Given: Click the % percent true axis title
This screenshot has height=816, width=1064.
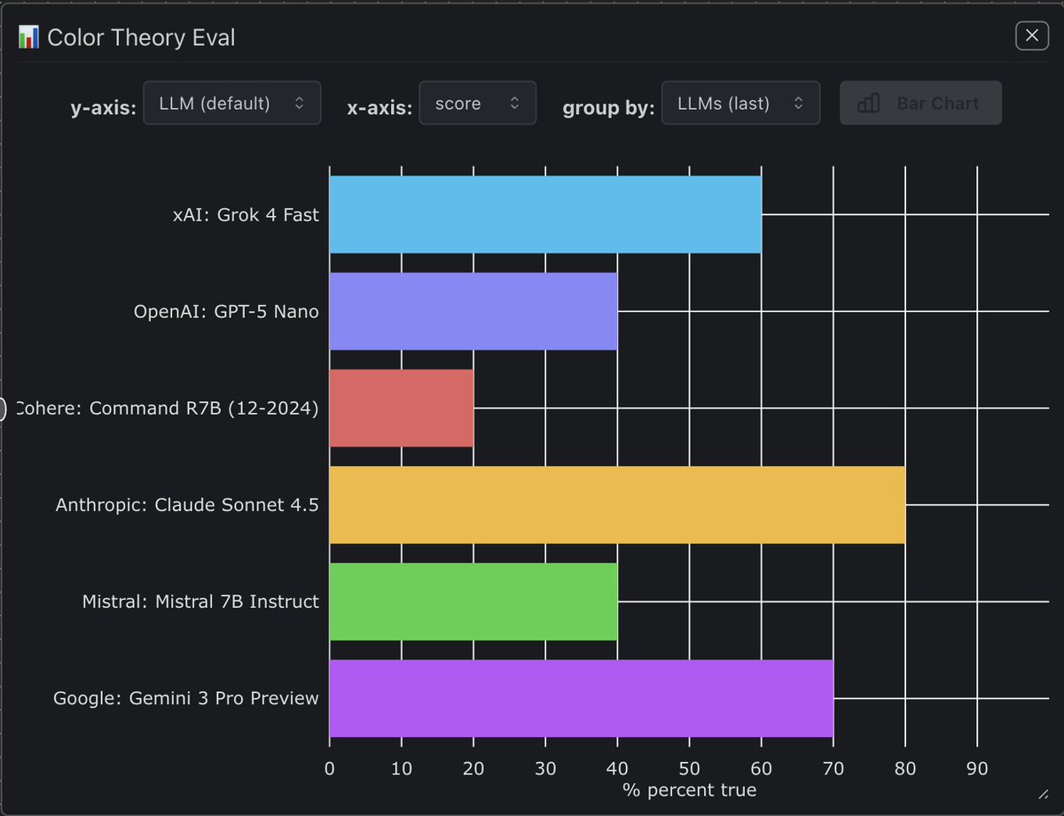Looking at the screenshot, I should tap(689, 789).
